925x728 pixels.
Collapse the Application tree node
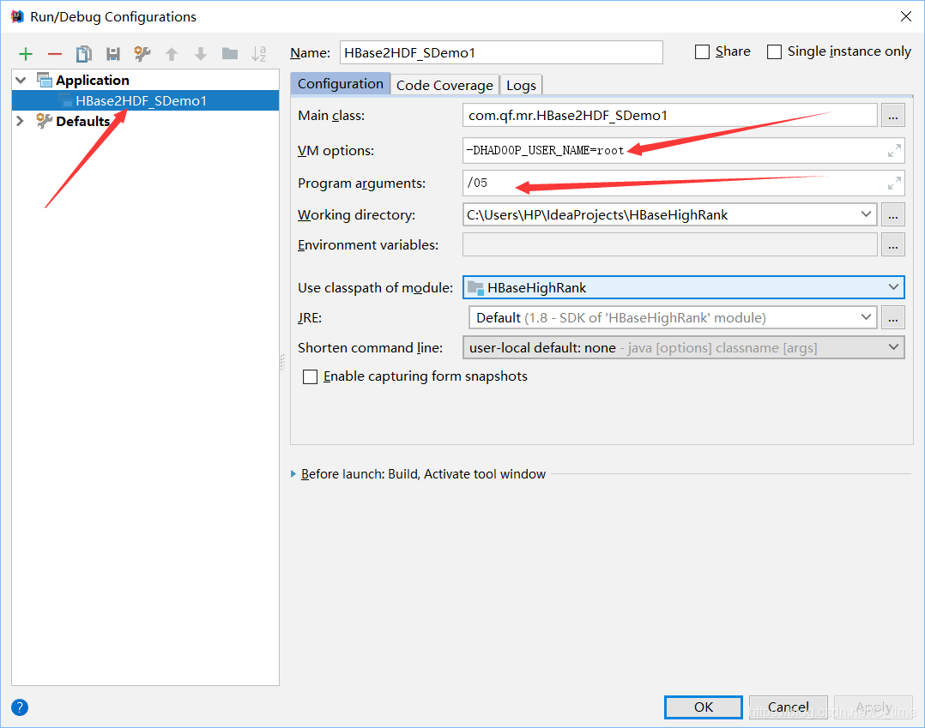coord(21,80)
